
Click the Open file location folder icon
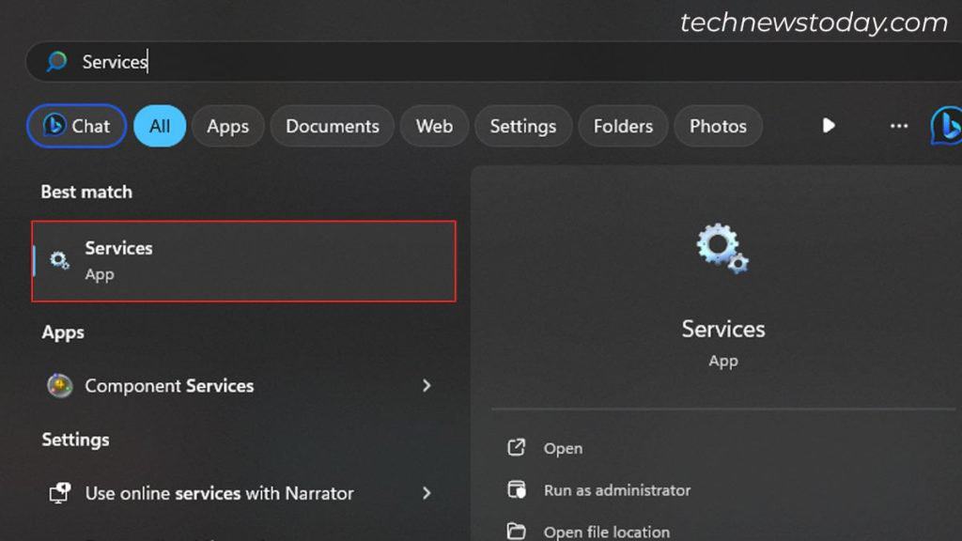tap(516, 531)
